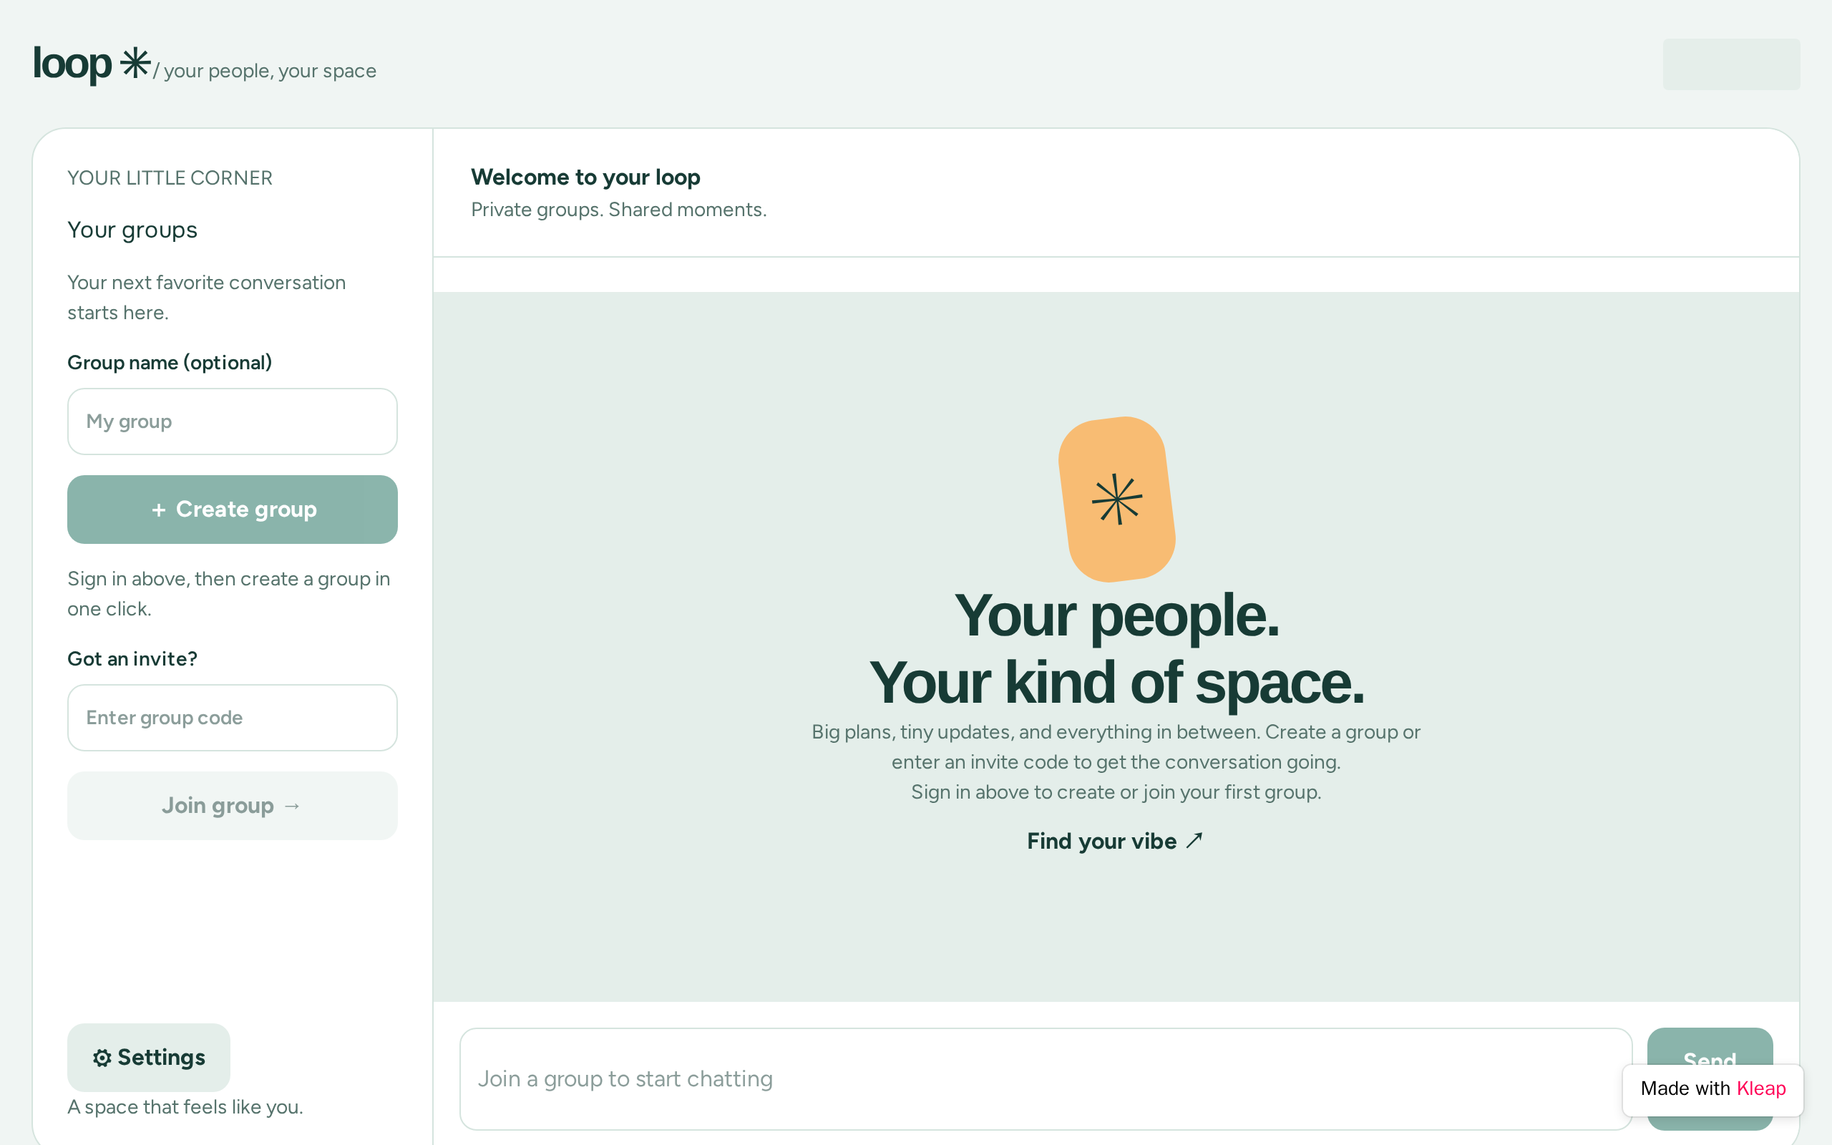Click the Create group button

[x=233, y=509]
